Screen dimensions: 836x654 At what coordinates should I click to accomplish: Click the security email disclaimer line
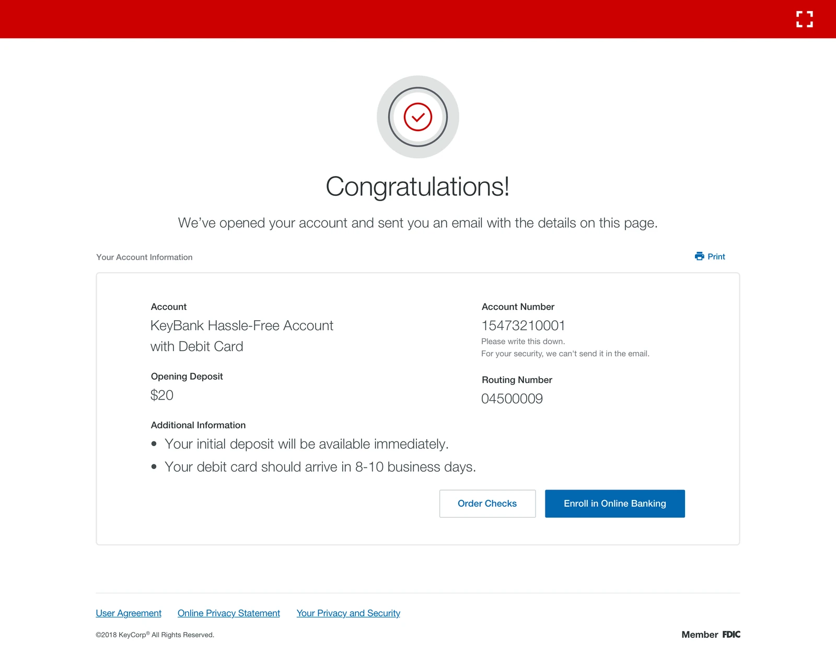pos(565,354)
